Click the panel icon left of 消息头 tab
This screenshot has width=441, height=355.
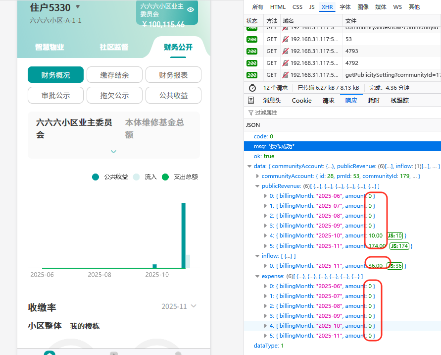(x=251, y=100)
